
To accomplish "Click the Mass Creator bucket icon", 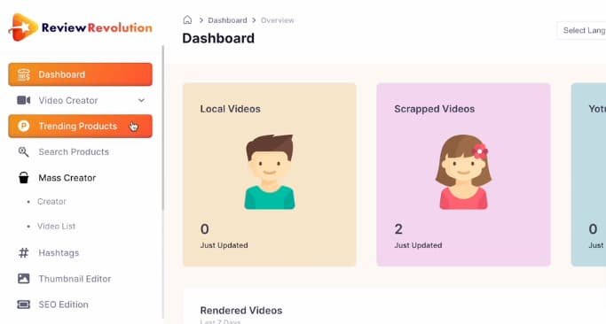I will [x=24, y=178].
